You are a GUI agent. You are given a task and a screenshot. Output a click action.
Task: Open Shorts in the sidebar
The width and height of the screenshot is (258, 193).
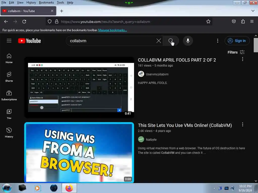pos(9,77)
